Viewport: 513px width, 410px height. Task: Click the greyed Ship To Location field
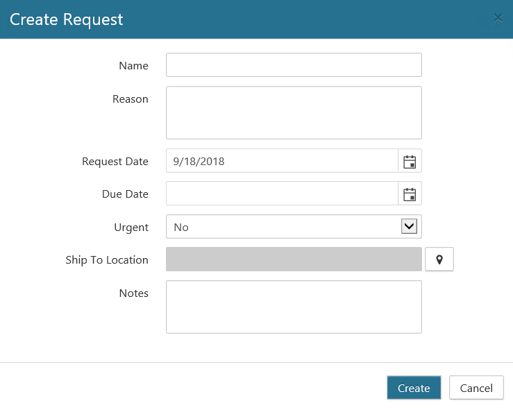coord(294,259)
